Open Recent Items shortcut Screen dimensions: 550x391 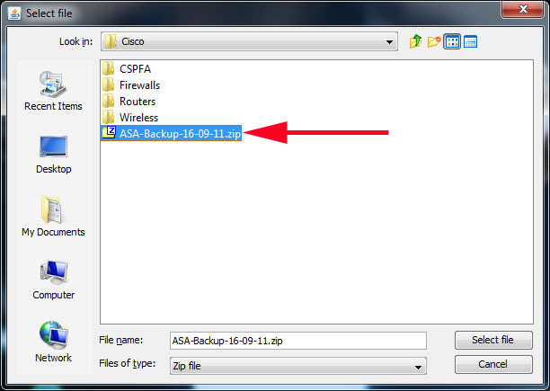tap(53, 91)
